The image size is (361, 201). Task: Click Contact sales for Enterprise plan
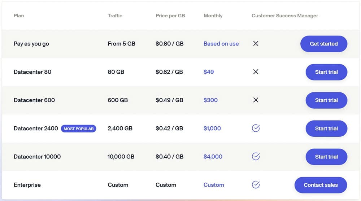pyautogui.click(x=321, y=185)
